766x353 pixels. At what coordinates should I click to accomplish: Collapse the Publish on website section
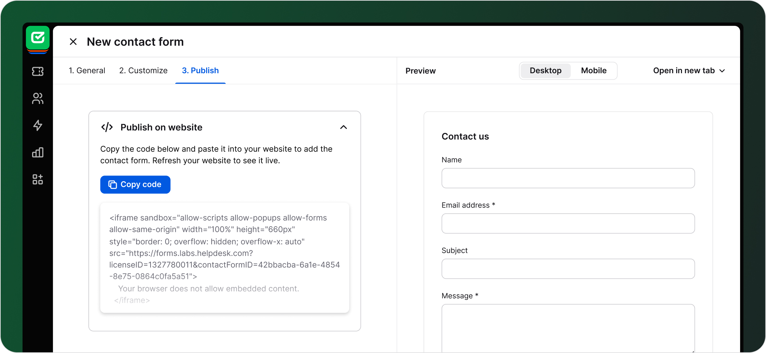(x=343, y=127)
